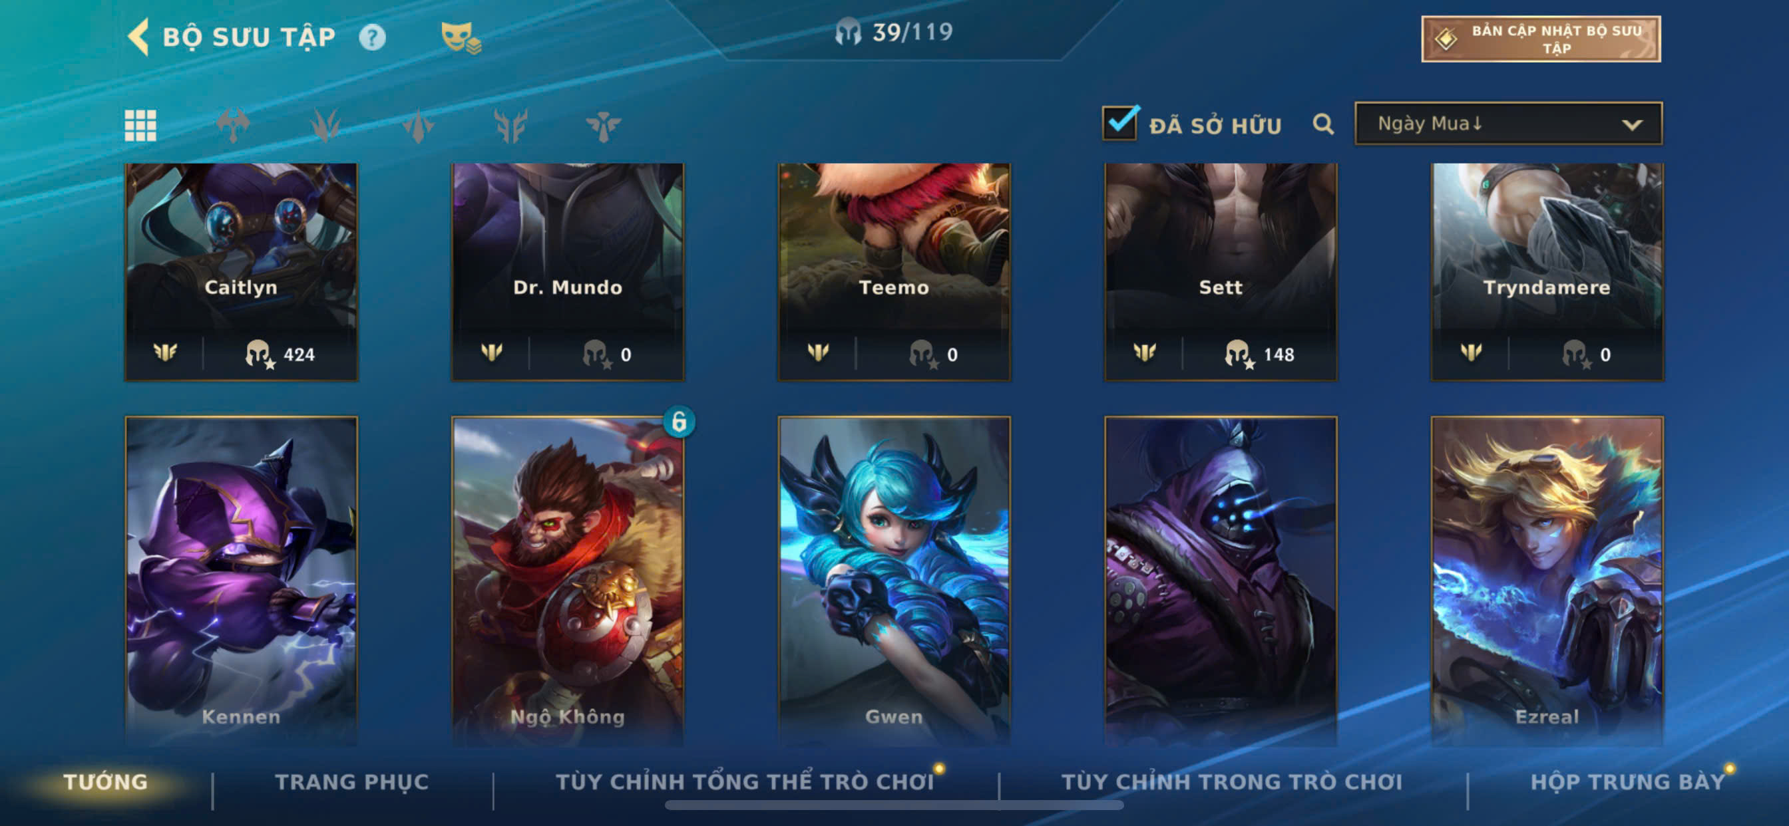Open the Ngày Mua sort dropdown
Screen dimensions: 1789x826
click(1507, 124)
